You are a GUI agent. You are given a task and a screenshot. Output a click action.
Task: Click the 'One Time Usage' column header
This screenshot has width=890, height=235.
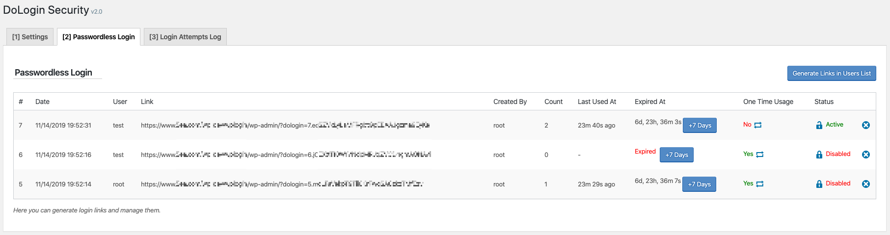click(x=768, y=102)
